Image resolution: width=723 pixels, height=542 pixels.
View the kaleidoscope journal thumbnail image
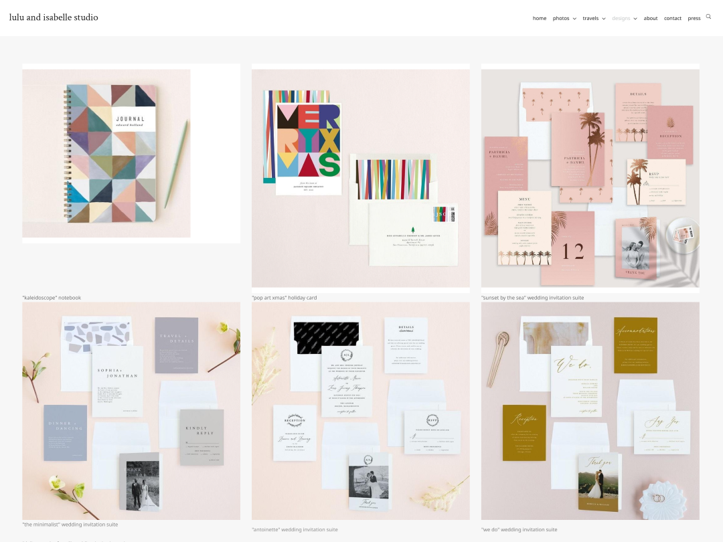(131, 153)
